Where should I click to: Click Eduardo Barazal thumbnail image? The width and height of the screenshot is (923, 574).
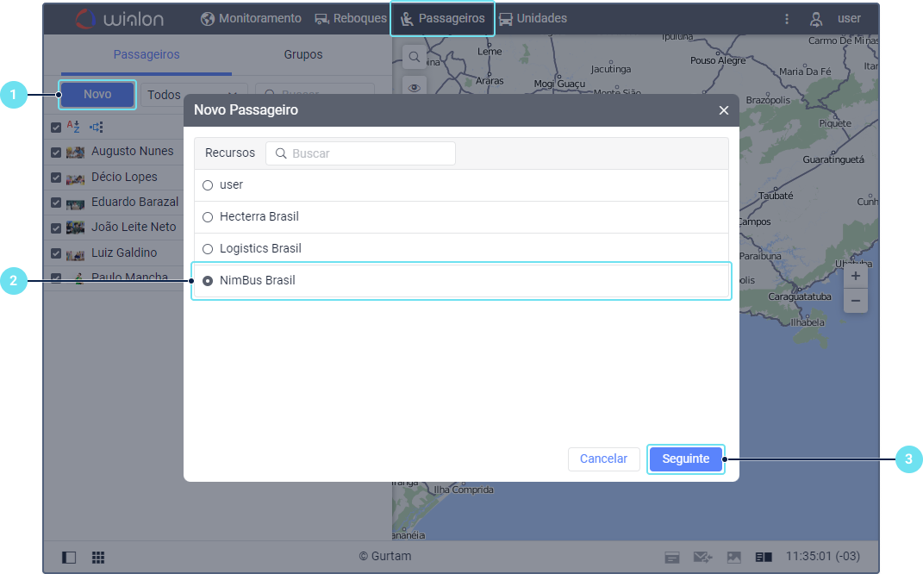[75, 203]
